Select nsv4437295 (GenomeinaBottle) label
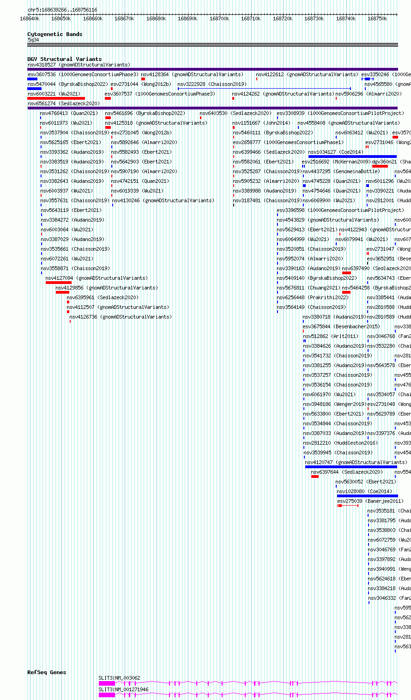This screenshot has width=411, height=700. pos(342,171)
